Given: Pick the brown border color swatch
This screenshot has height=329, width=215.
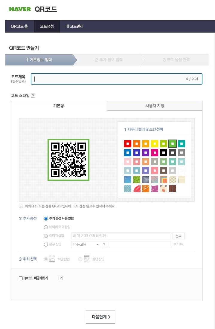Looking at the screenshot, I should (164, 171).
